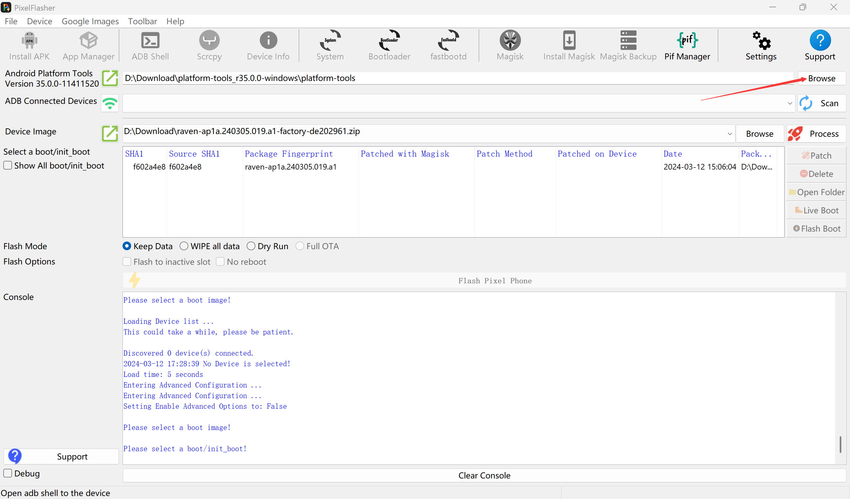
Task: Open Settings from the toolbar
Action: click(761, 45)
